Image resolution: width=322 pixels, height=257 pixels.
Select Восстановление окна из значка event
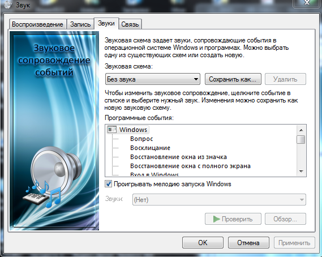click(x=178, y=157)
